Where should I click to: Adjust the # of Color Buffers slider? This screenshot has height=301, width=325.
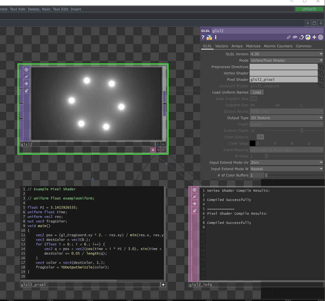click(x=266, y=175)
